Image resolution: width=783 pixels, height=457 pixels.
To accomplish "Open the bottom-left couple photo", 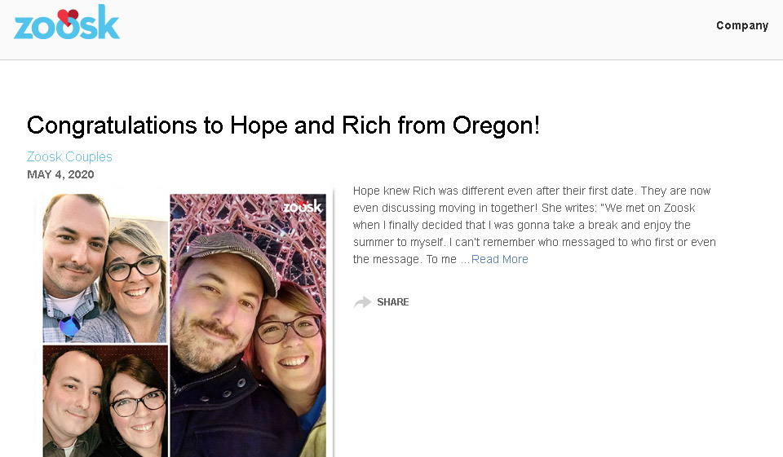I will (104, 401).
